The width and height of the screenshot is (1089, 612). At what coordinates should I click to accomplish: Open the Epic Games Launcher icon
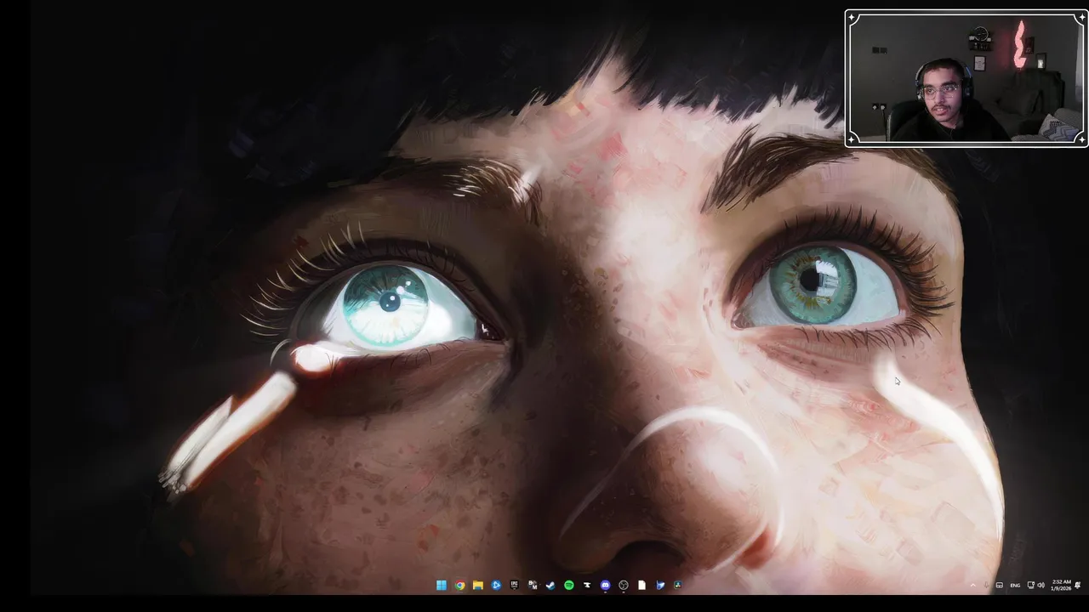[515, 585]
